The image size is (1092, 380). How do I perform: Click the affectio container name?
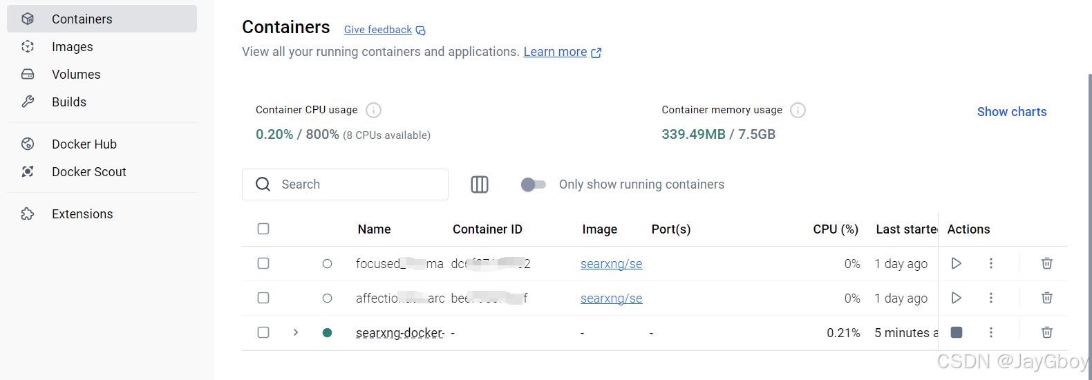(400, 298)
